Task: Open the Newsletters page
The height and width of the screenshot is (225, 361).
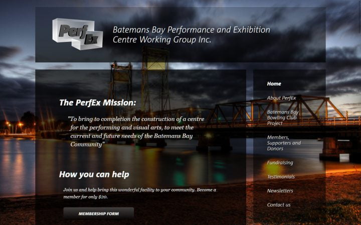Action: point(280,191)
